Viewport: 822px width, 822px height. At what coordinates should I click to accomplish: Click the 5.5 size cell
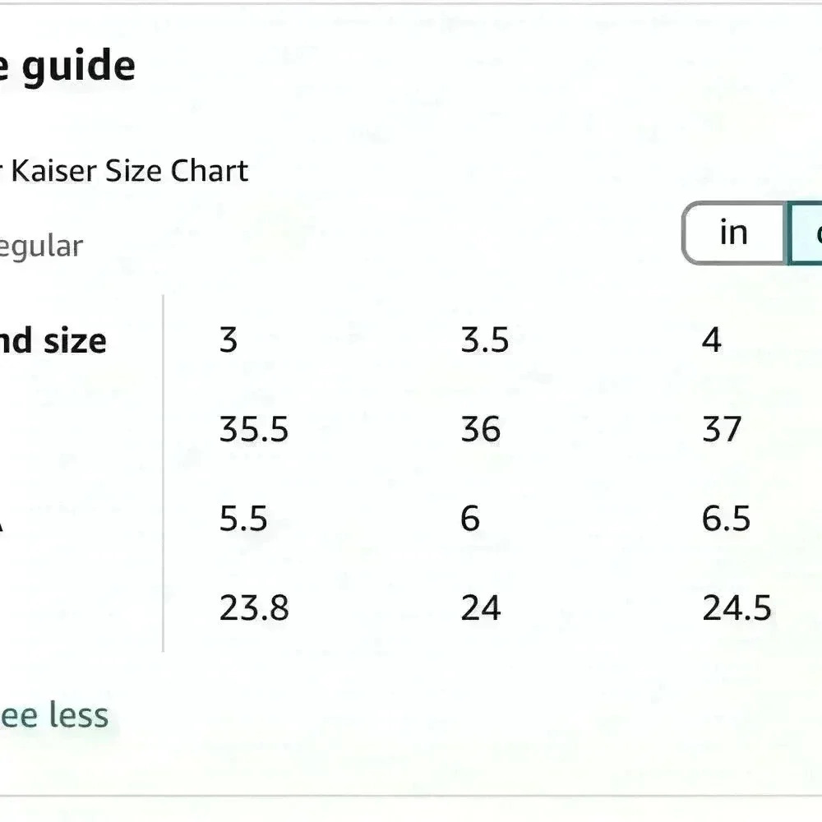[x=242, y=519]
